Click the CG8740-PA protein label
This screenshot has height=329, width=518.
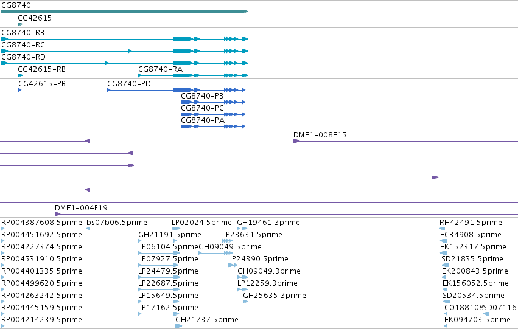pos(203,120)
